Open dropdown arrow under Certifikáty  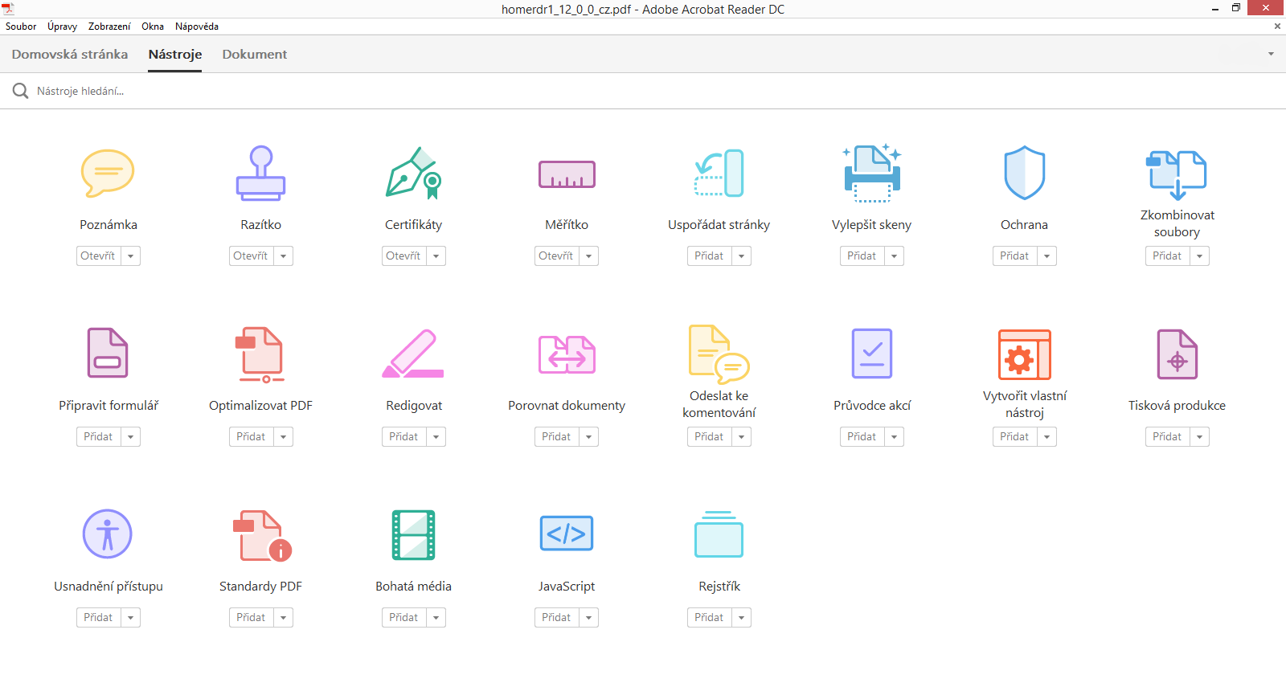(436, 256)
